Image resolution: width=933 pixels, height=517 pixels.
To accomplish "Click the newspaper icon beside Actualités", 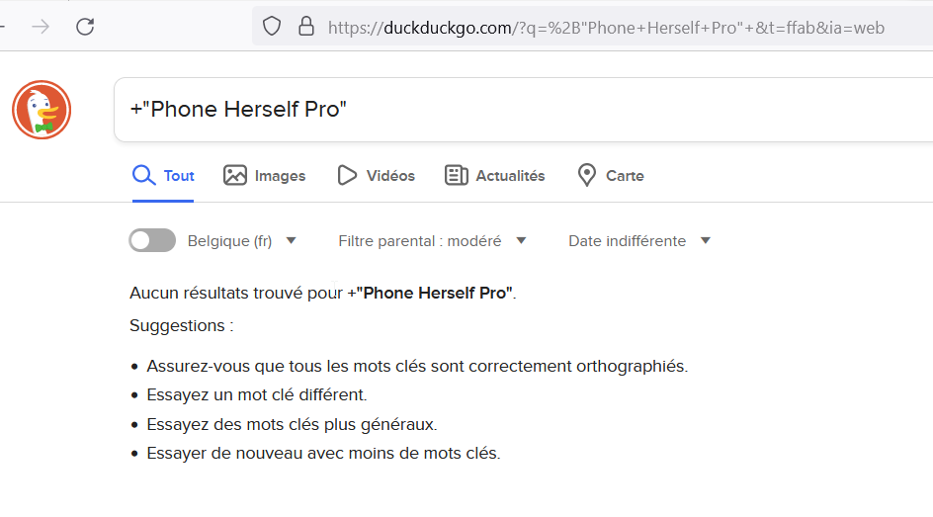I will [456, 176].
